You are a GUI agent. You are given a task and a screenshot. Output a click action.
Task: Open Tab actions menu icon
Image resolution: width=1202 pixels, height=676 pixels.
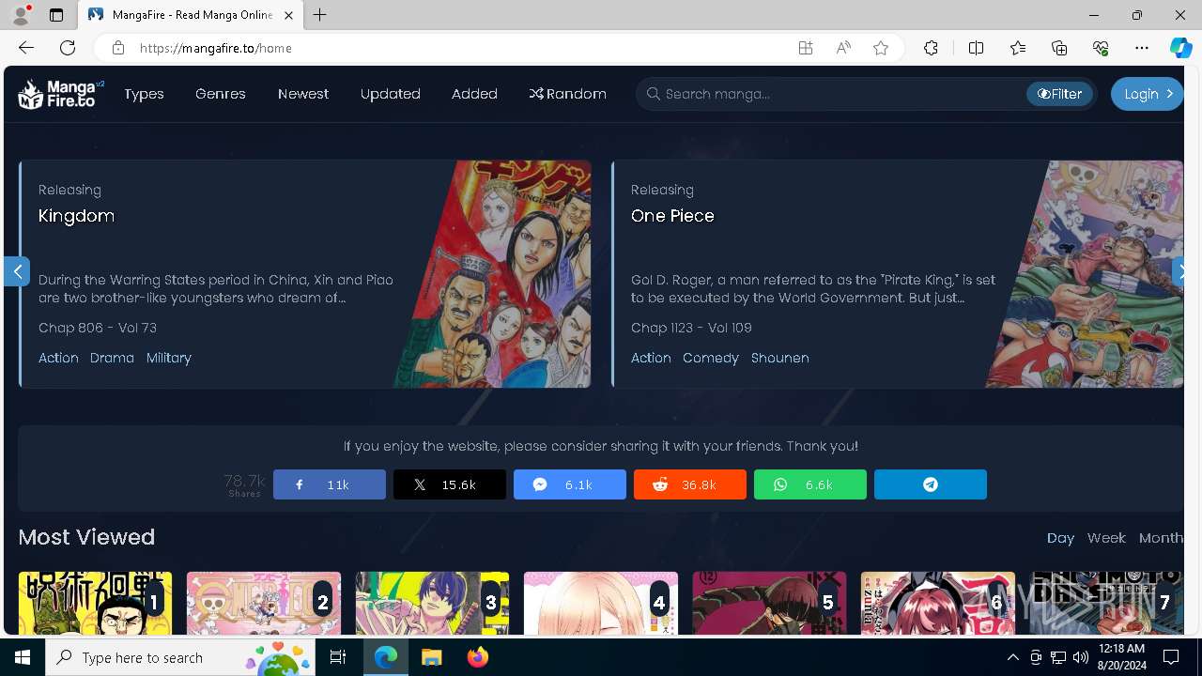click(x=56, y=15)
